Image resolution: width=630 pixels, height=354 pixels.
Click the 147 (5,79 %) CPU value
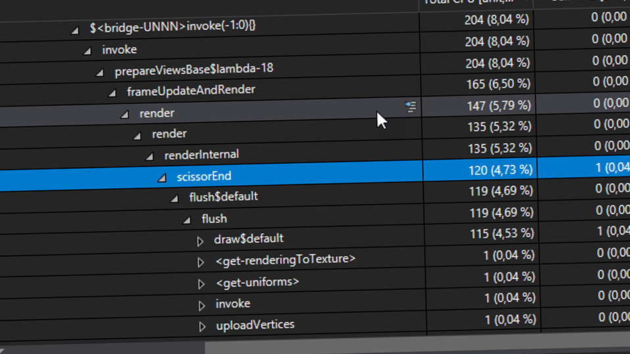pos(499,106)
